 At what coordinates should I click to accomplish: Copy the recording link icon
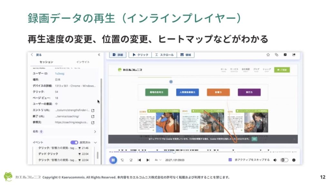click(x=277, y=55)
